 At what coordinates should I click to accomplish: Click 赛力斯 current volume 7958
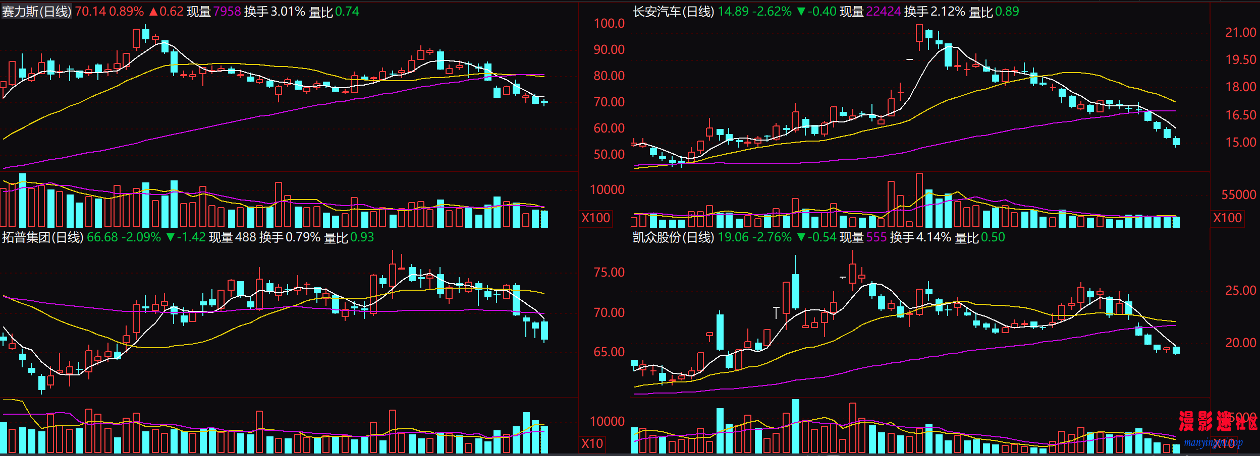click(227, 12)
